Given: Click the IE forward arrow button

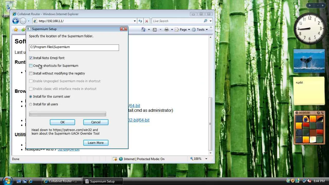Looking at the screenshot, I should coord(23,21).
